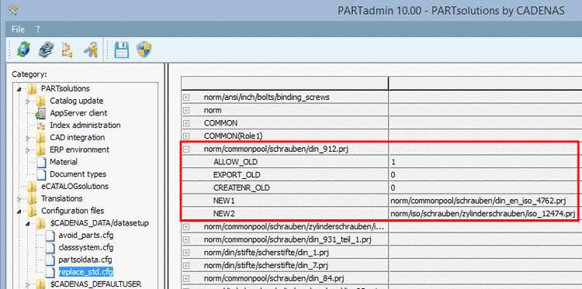Click the PARTadmin wrench icon in the title bar
582x289 pixels.
pyautogui.click(x=12, y=10)
